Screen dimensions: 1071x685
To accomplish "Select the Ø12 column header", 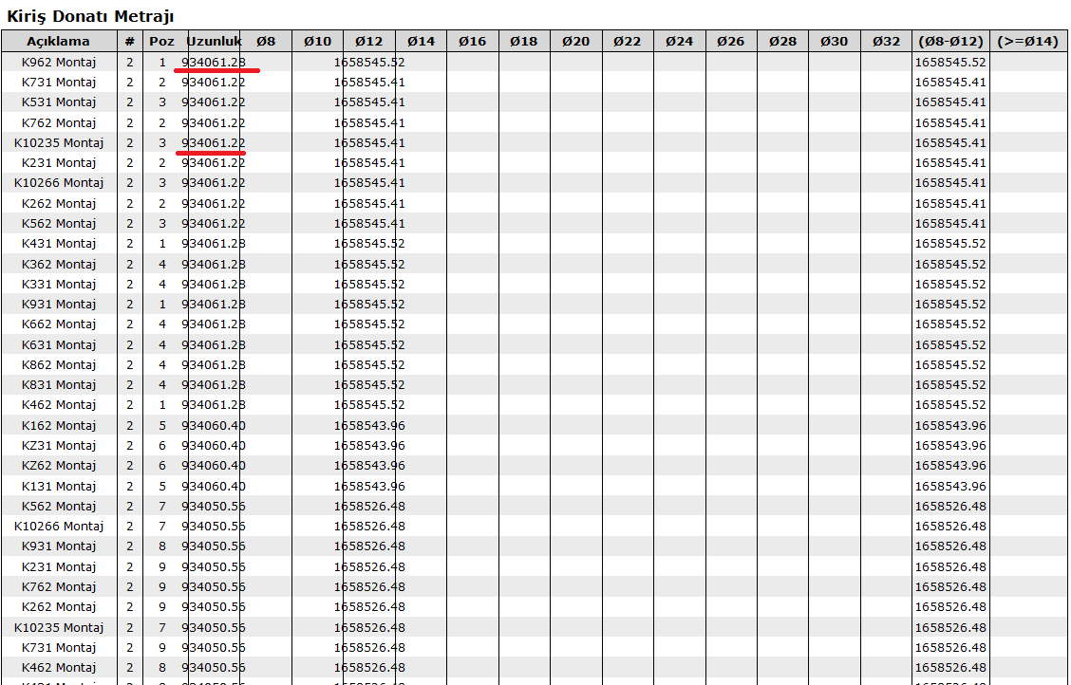I will (x=369, y=42).
